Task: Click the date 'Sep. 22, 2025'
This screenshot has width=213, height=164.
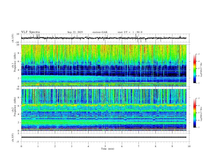Action: [x=75, y=32]
